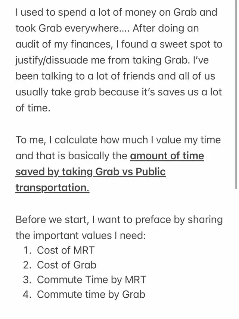Screen dimensions: 239x319
Task: Click the underlined "saved by taking Grab vs Public" line
Action: [x=90, y=172]
